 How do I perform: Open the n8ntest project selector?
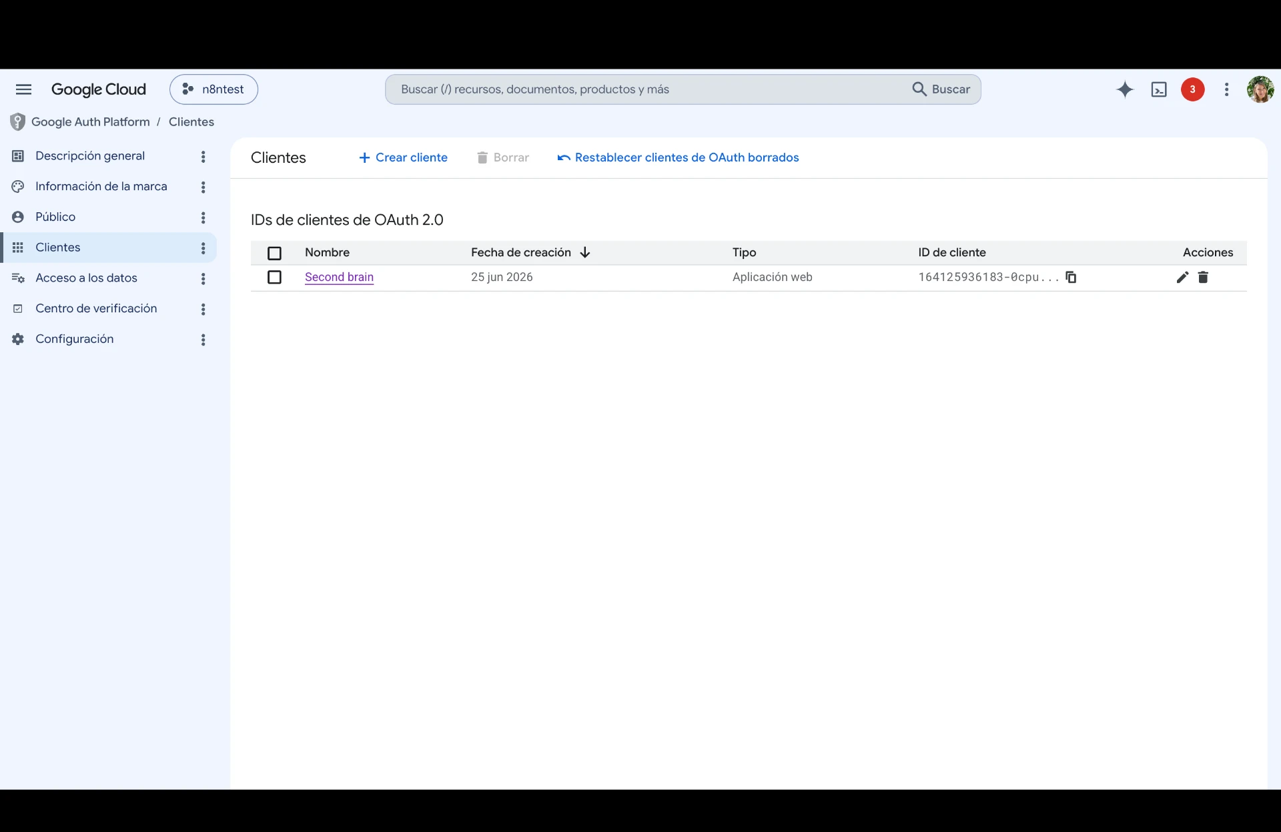pos(213,89)
